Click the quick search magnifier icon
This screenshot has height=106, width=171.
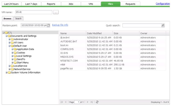click(x=163, y=25)
